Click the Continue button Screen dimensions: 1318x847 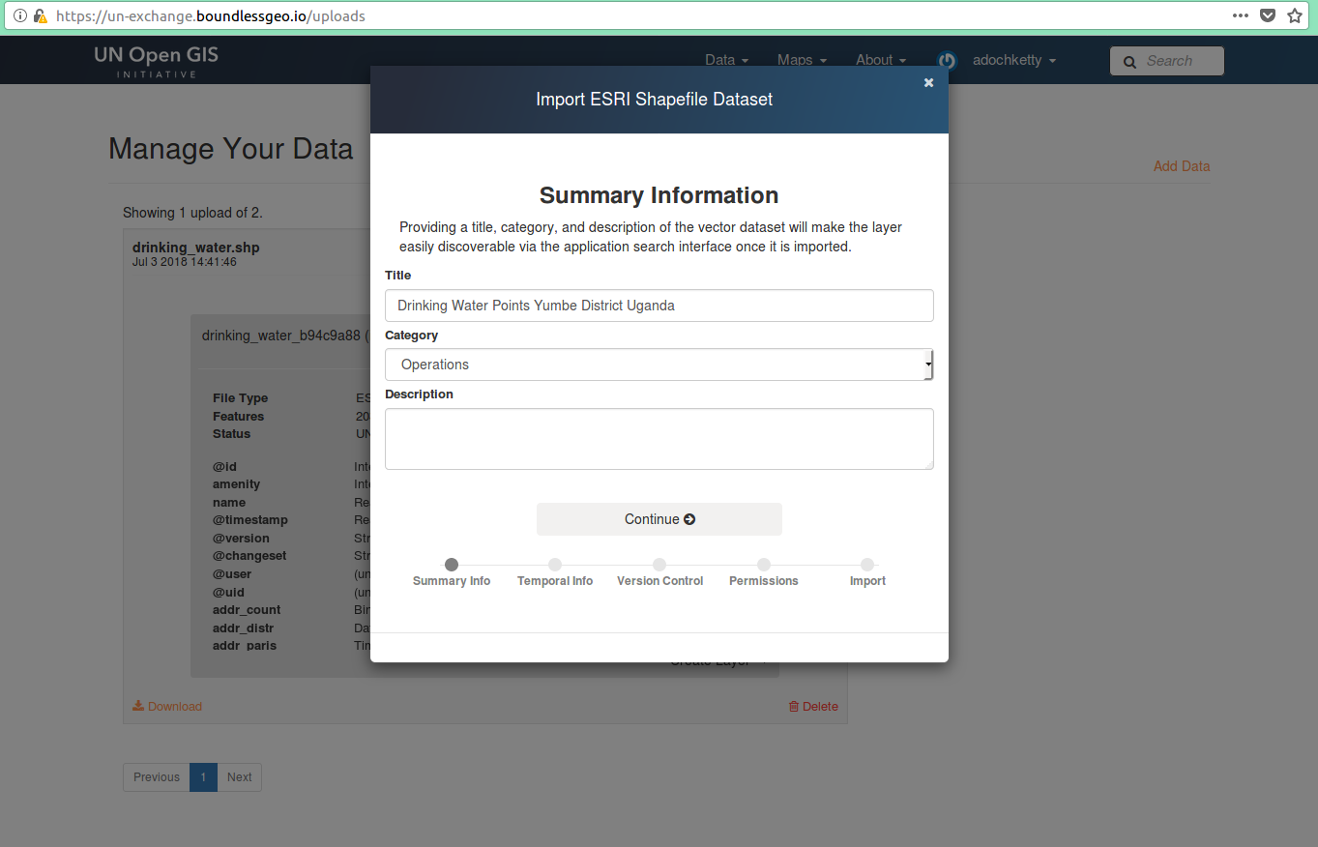tap(659, 519)
